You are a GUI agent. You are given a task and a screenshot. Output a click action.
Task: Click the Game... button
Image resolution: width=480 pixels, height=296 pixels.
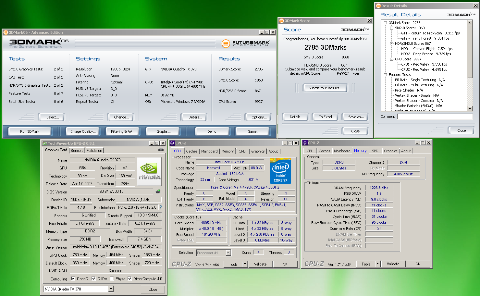253,131
